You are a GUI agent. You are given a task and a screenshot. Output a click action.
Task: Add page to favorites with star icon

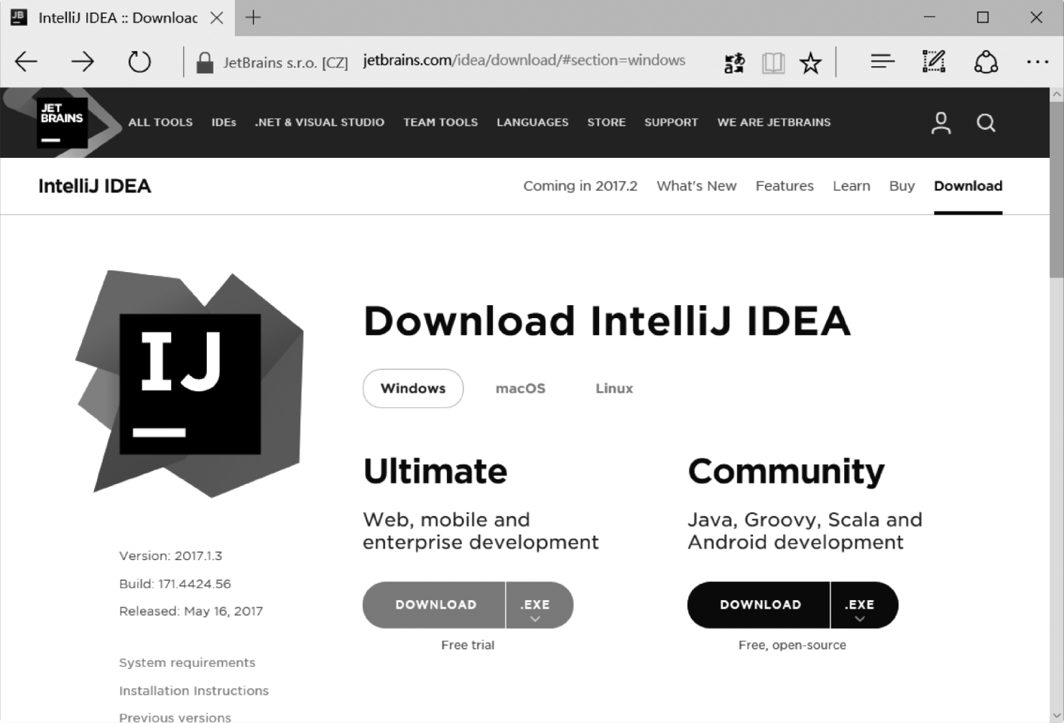(810, 63)
